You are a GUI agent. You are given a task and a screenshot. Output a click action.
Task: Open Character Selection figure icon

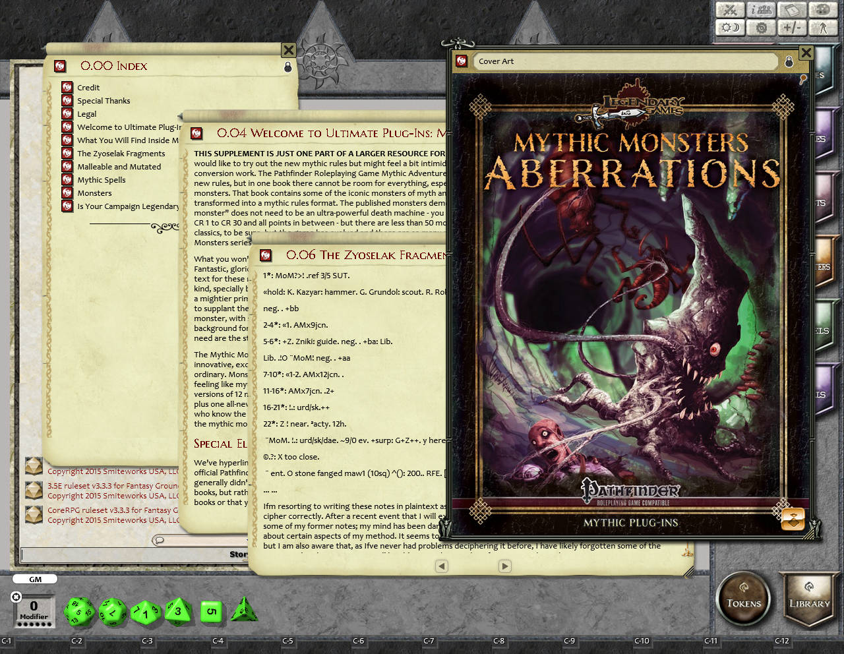point(822,28)
